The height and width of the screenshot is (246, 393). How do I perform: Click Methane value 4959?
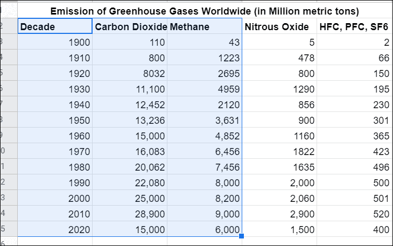pyautogui.click(x=205, y=88)
